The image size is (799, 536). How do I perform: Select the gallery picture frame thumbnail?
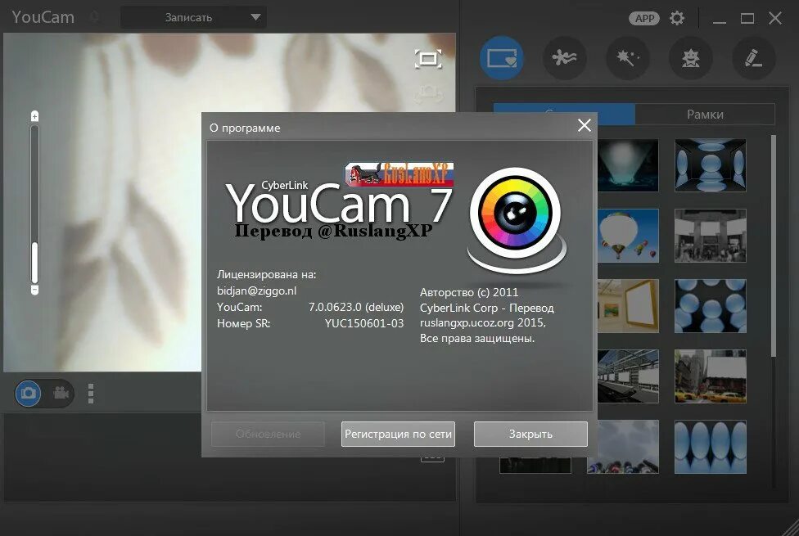click(x=627, y=306)
